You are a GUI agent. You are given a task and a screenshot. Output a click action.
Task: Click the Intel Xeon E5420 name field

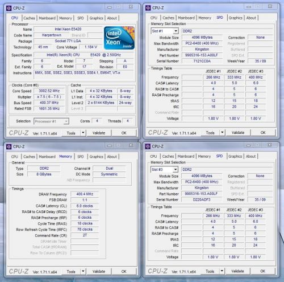[68, 29]
